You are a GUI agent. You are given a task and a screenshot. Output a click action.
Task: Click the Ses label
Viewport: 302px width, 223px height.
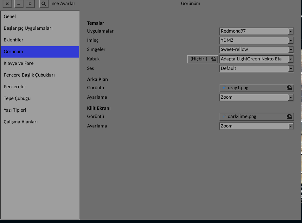(x=91, y=68)
